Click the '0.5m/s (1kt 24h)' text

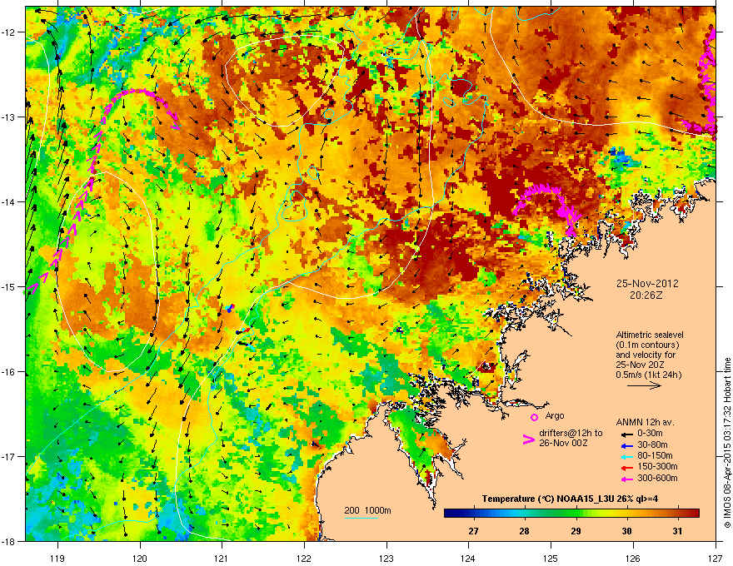pyautogui.click(x=648, y=375)
